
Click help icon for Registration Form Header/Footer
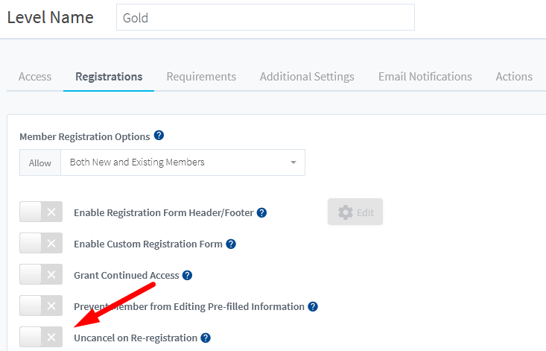[x=261, y=212]
